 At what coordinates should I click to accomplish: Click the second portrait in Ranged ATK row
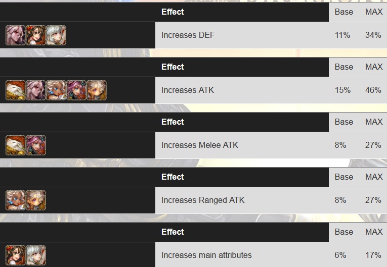click(x=35, y=200)
